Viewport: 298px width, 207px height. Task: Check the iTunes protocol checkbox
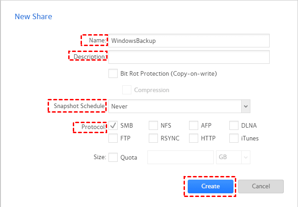(x=234, y=138)
